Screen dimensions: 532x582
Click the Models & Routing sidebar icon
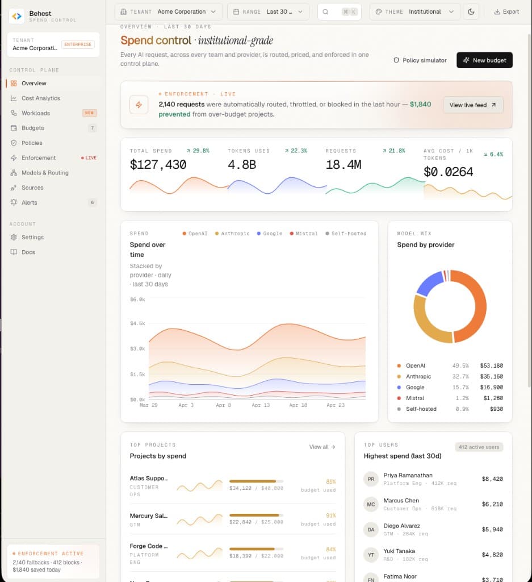(12, 173)
